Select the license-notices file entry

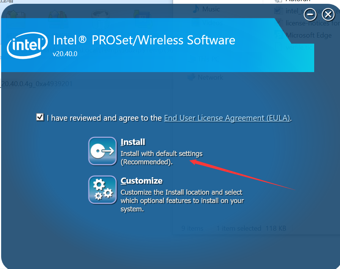coord(312,24)
